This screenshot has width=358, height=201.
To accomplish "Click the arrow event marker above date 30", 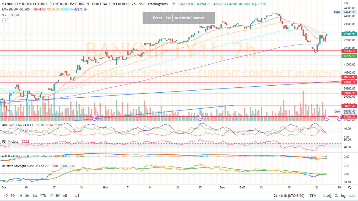I will click(339, 118).
